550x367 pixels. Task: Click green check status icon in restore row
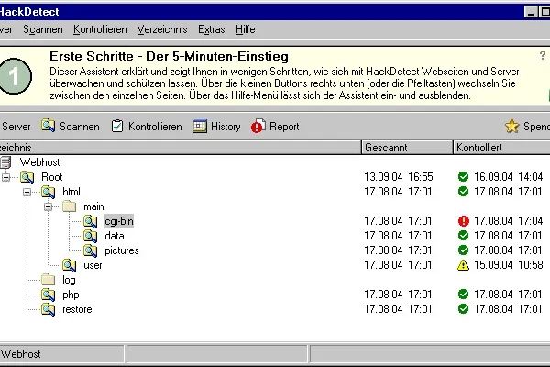pyautogui.click(x=463, y=308)
